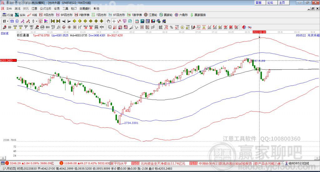Open the T四方形 tool
Viewport: 320px width, 172px height.
click(99, 15)
